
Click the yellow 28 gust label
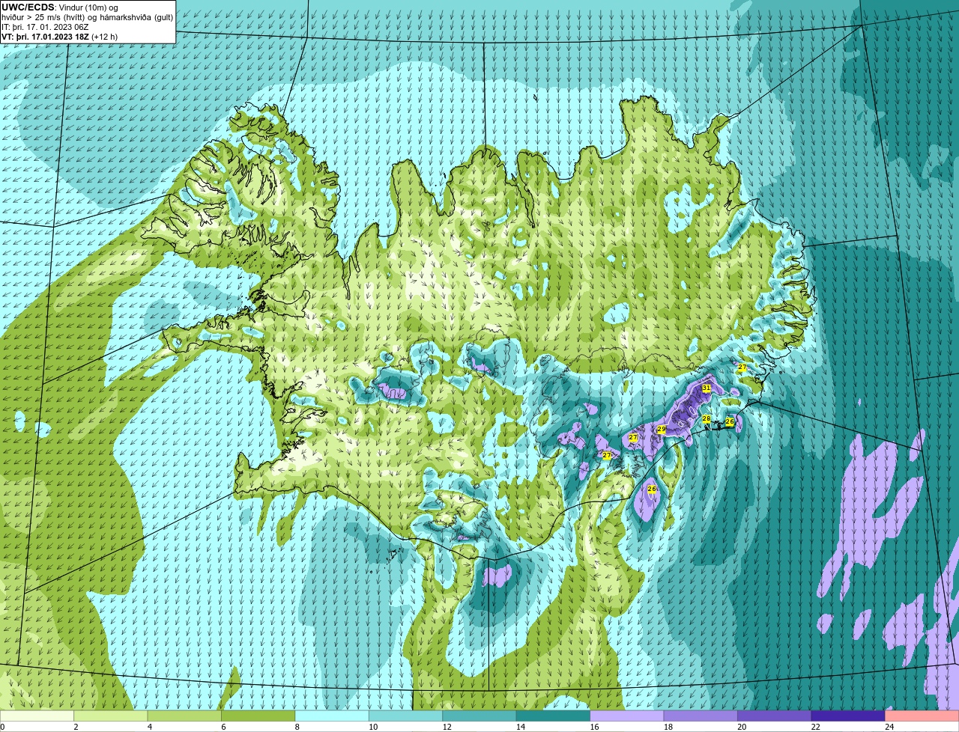click(706, 418)
